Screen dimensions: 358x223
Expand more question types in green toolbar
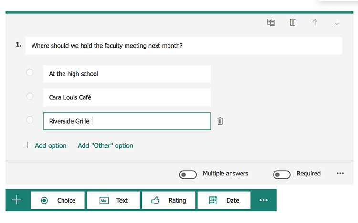(263, 200)
